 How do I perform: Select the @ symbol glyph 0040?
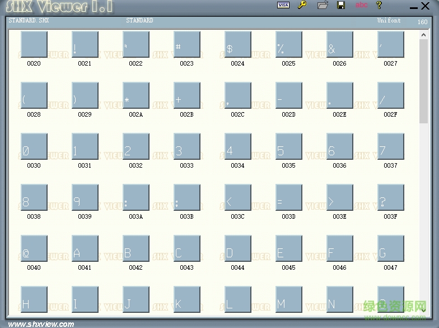point(34,248)
